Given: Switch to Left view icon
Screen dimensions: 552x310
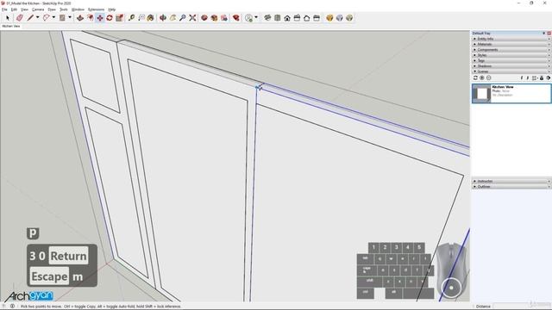Looking at the screenshot, I should click(x=317, y=17).
